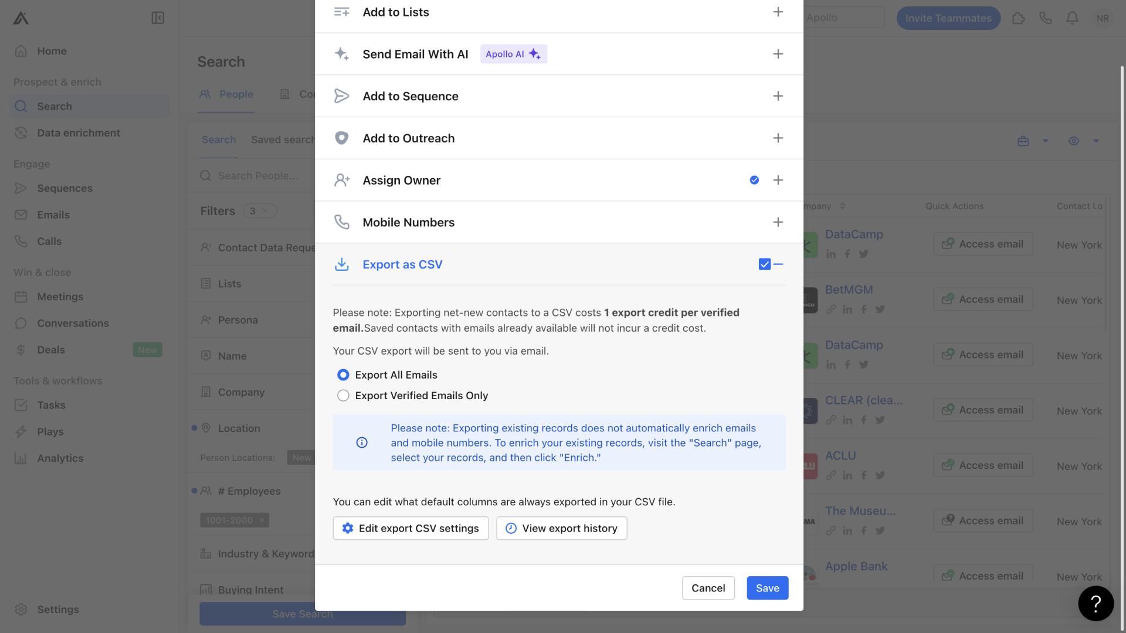Click the BetMGM LinkedIn icon
Image resolution: width=1126 pixels, height=633 pixels.
point(847,309)
